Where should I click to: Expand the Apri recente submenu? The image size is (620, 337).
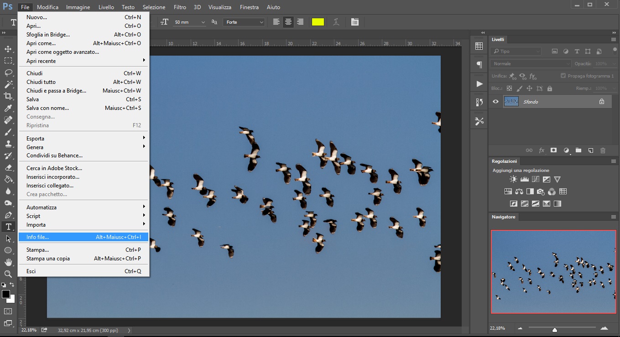point(83,61)
